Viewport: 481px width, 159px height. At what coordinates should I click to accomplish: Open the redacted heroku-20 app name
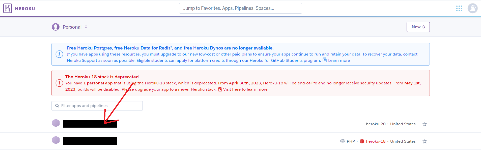pyautogui.click(x=90, y=124)
